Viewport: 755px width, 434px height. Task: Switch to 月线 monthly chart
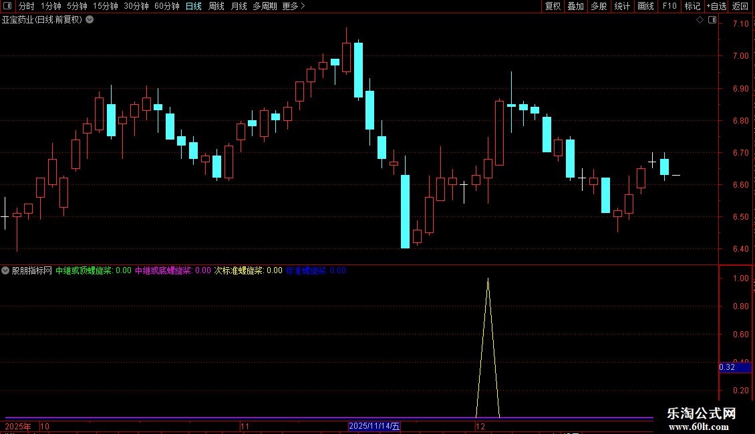point(239,6)
